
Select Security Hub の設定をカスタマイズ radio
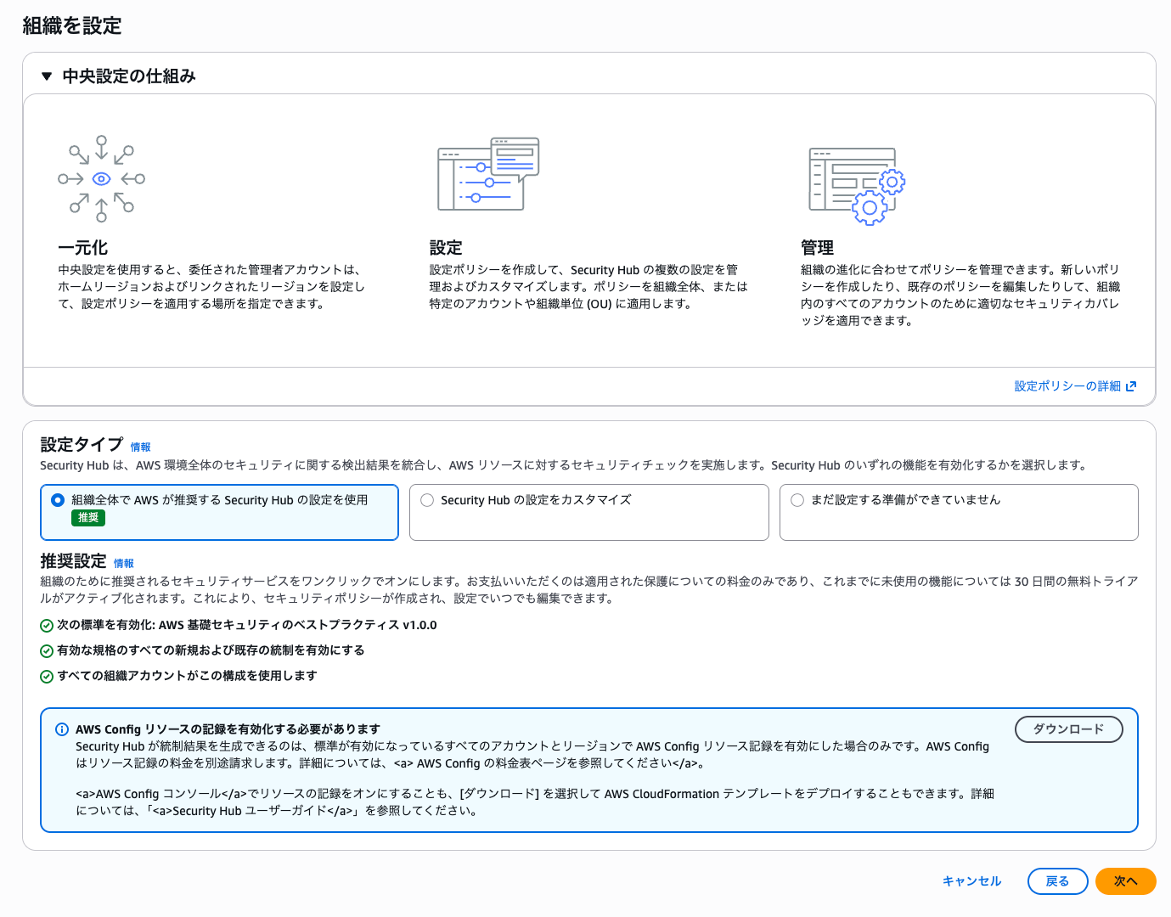(427, 500)
